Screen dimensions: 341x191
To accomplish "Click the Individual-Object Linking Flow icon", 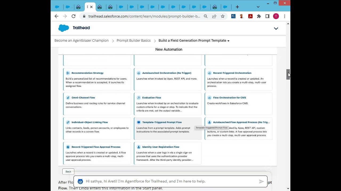I will pos(68,122).
